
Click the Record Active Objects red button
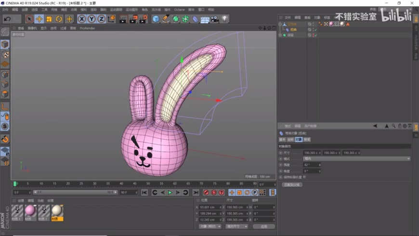coord(206,193)
